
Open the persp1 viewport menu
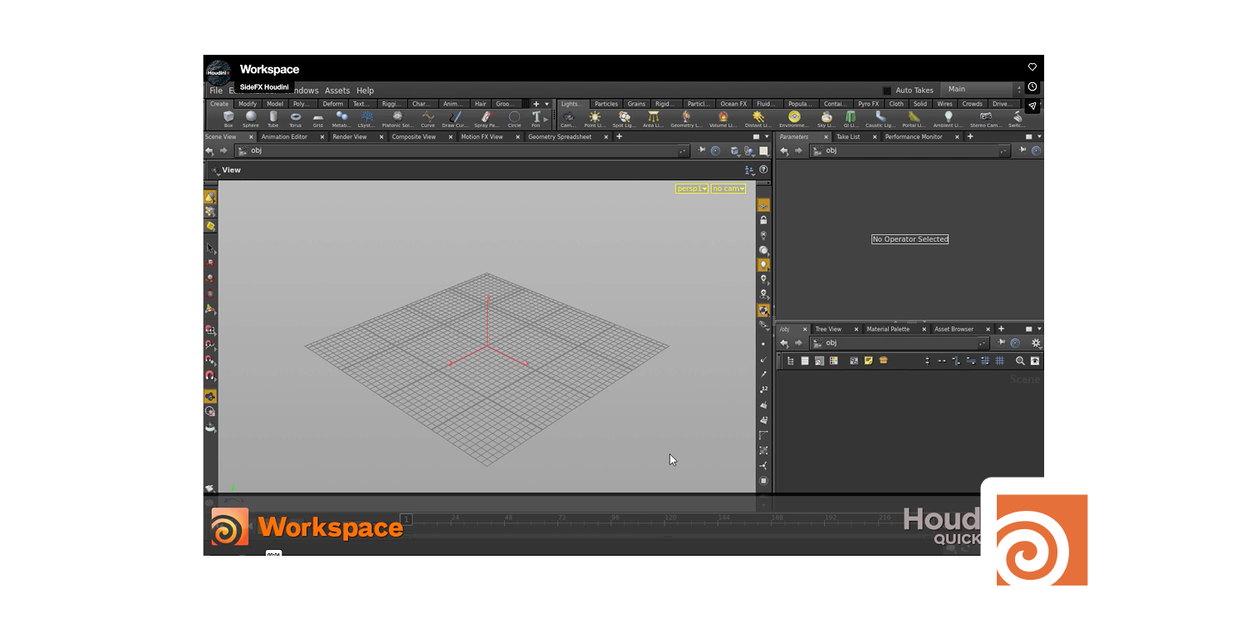[692, 189]
